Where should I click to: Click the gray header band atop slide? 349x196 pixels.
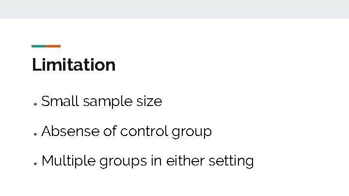(174, 9)
